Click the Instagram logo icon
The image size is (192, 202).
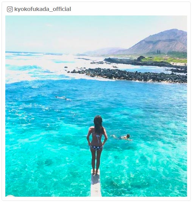tap(10, 9)
